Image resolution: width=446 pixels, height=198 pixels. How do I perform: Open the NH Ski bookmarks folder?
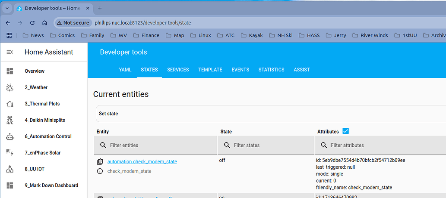[x=281, y=35]
